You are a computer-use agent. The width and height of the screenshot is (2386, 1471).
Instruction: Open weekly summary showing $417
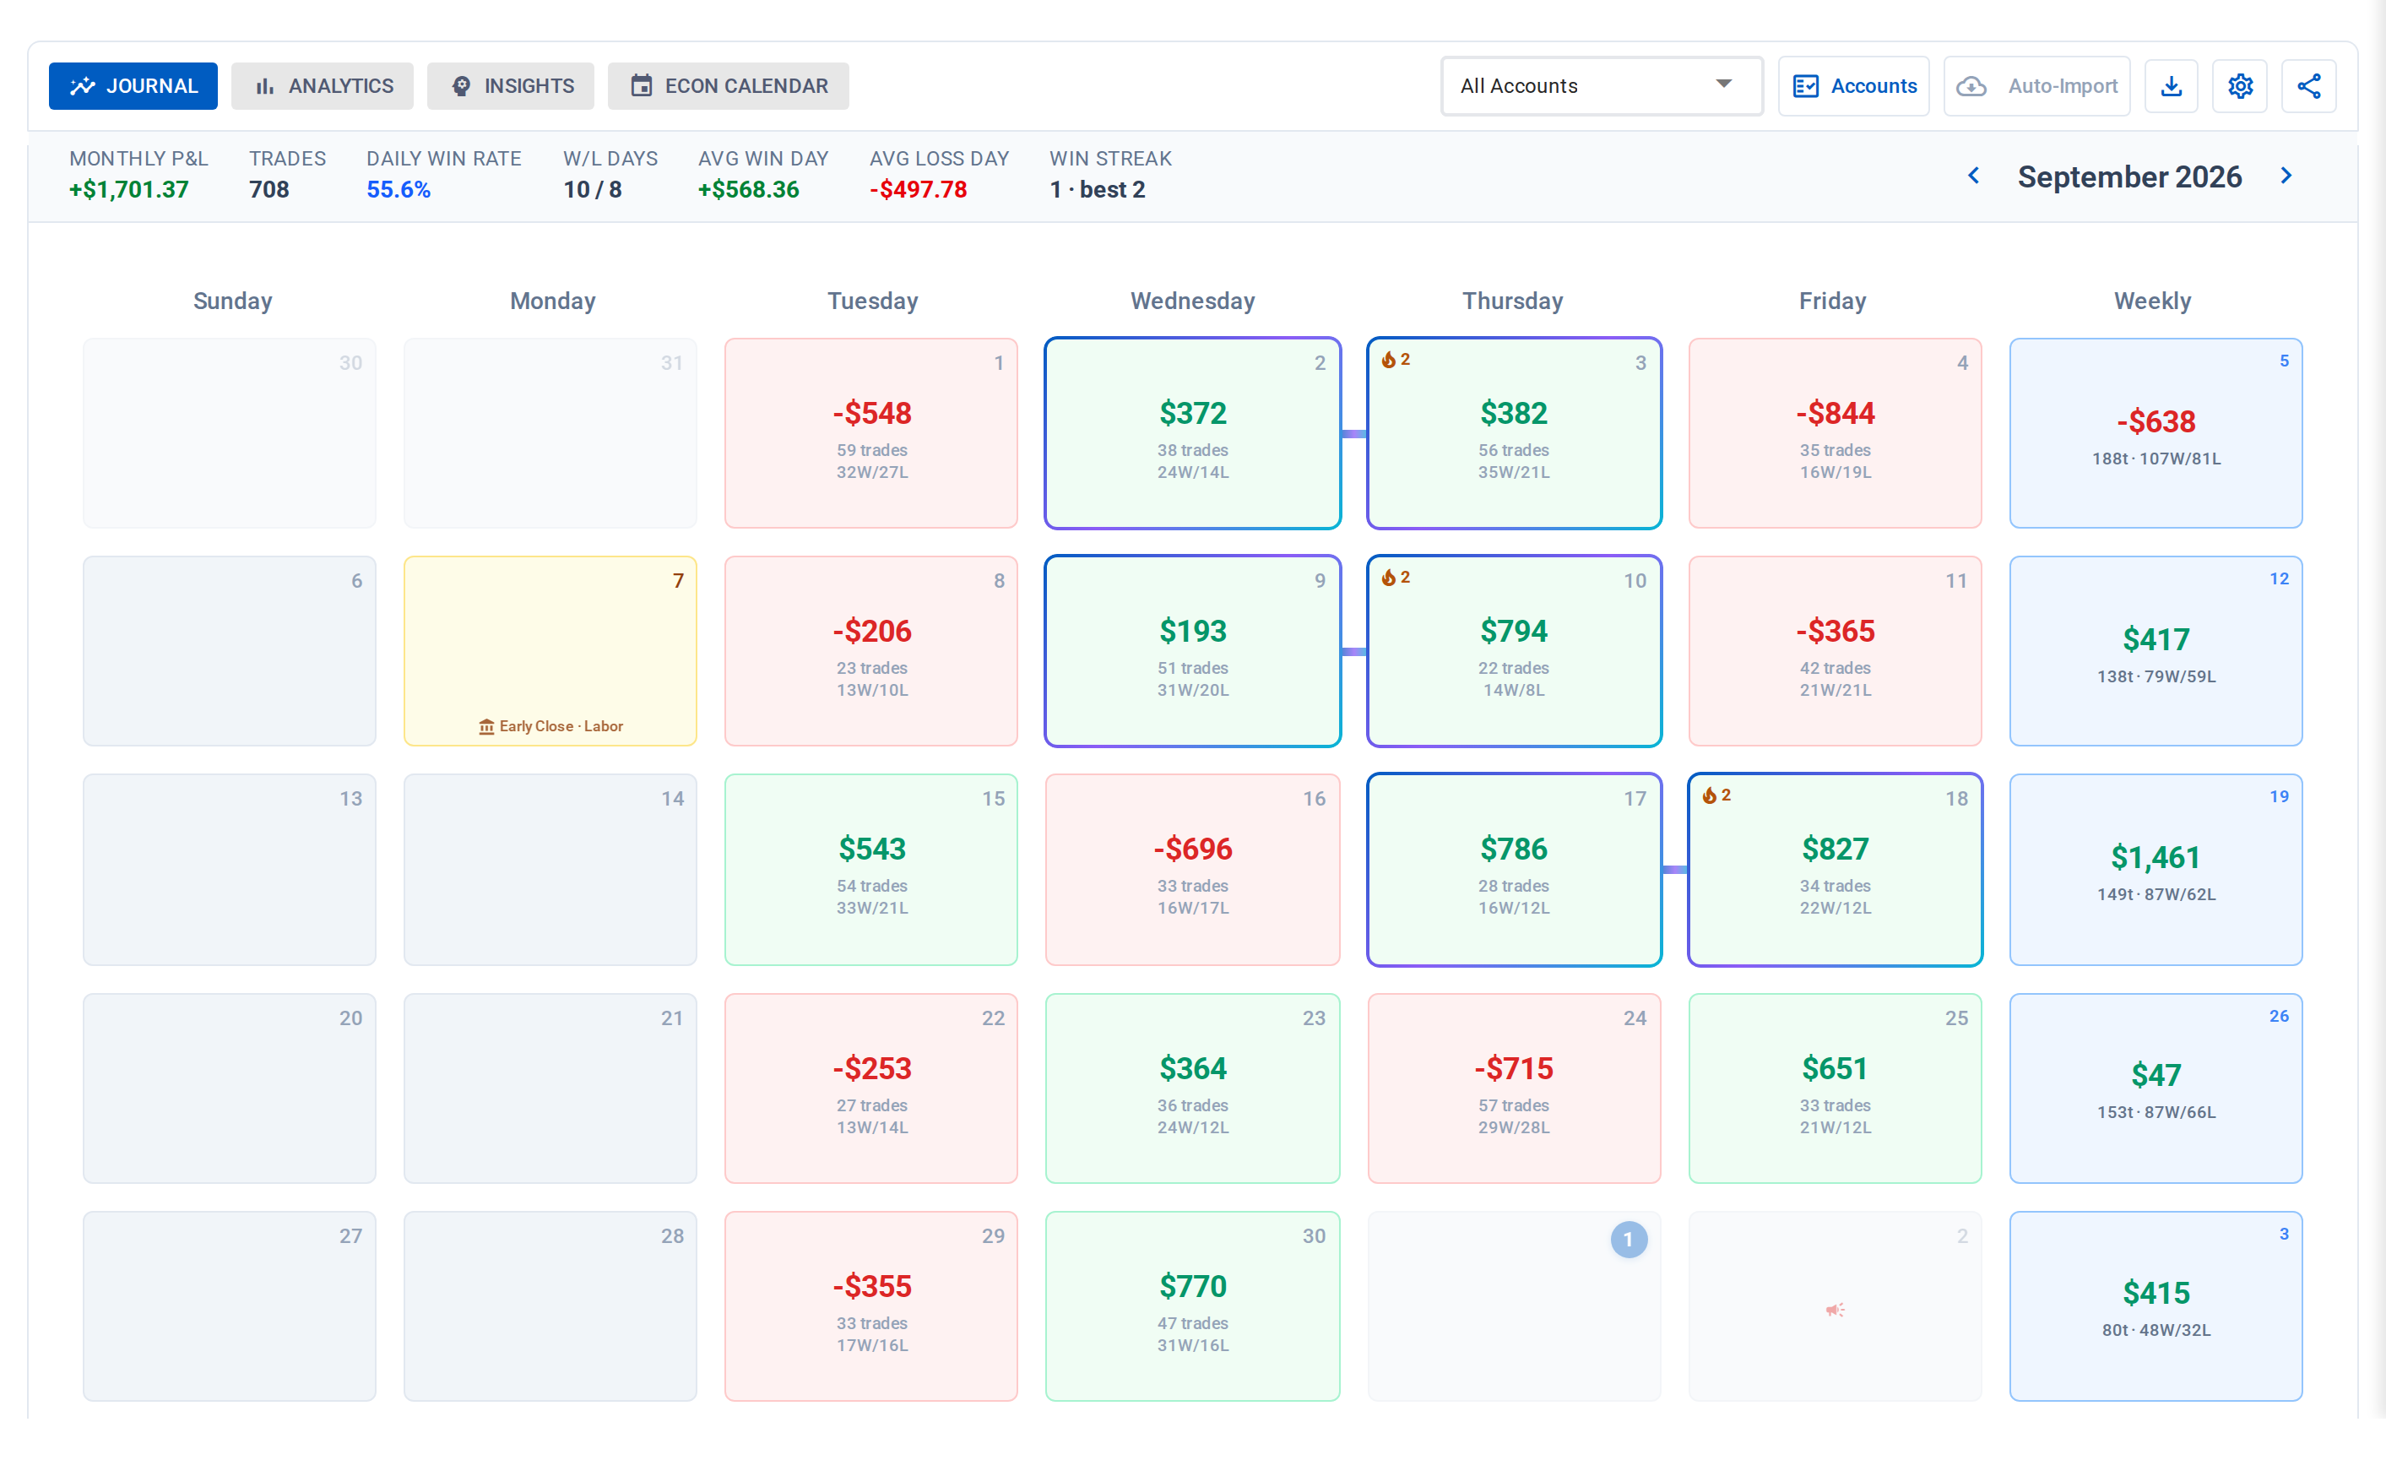point(2156,651)
